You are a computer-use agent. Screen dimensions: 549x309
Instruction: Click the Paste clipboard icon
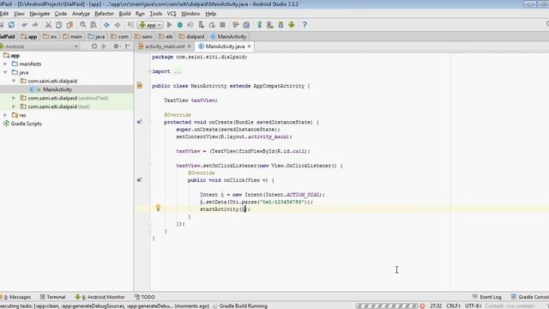[69, 25]
